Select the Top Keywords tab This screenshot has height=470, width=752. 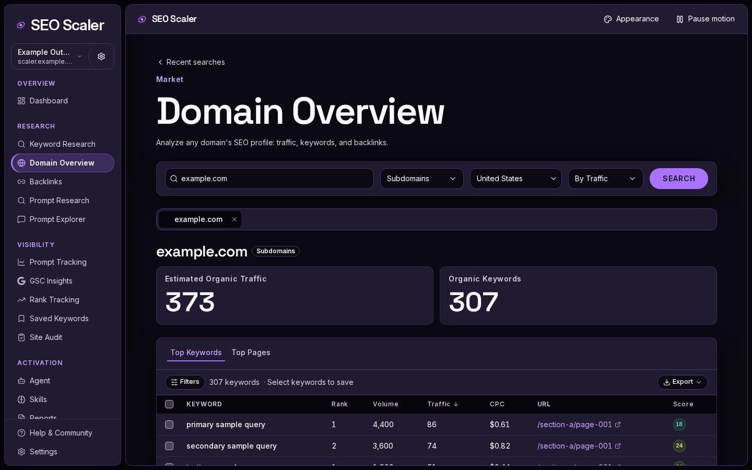click(x=196, y=352)
